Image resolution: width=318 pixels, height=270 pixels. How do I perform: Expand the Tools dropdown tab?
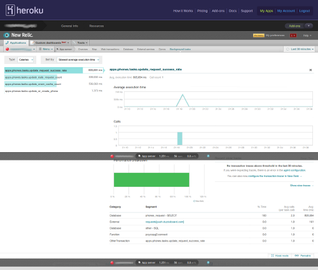tap(80, 42)
